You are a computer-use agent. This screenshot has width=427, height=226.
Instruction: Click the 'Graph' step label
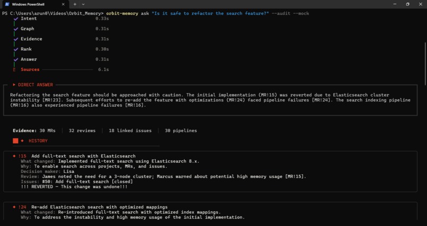click(28, 29)
